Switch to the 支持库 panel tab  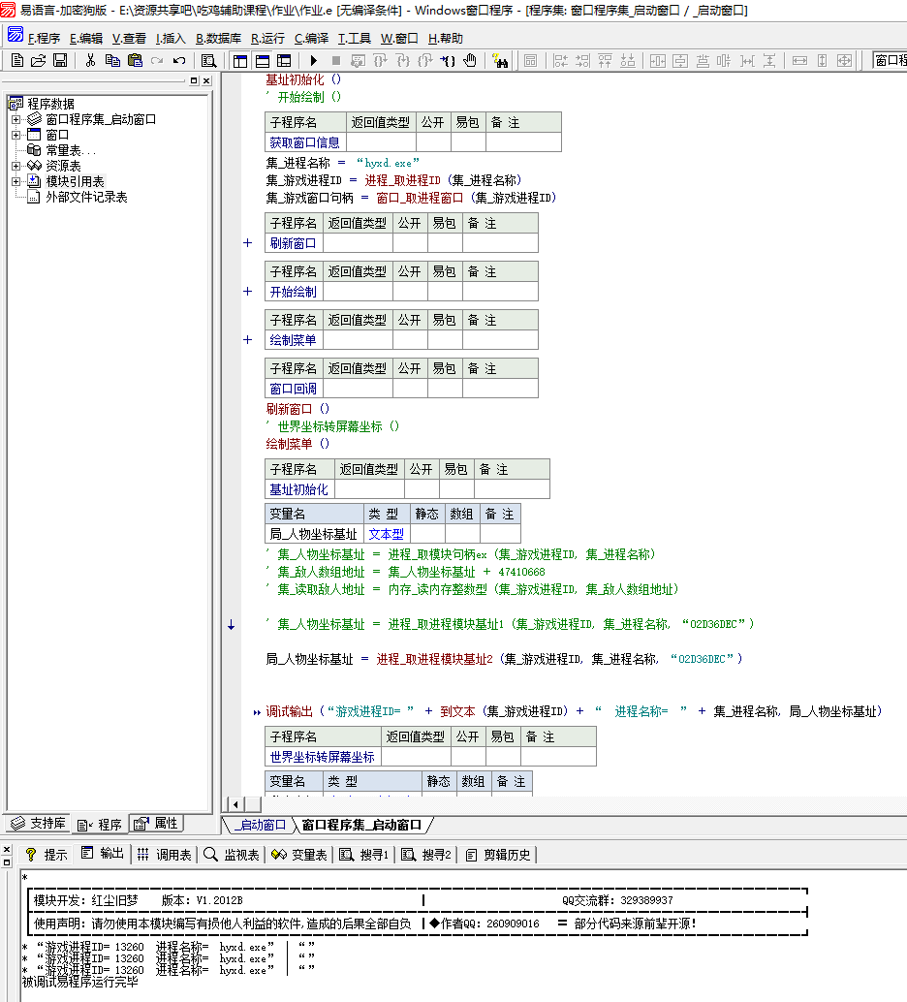click(x=39, y=823)
